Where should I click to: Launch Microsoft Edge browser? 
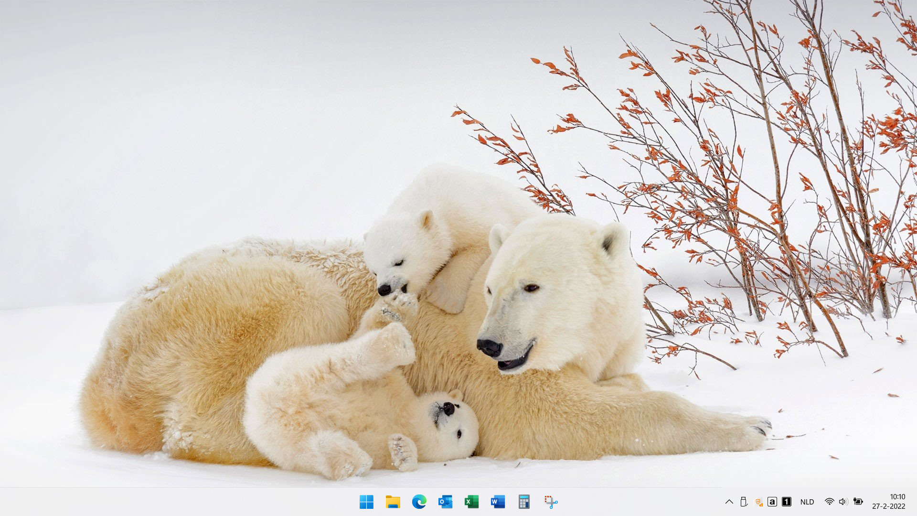coord(419,502)
